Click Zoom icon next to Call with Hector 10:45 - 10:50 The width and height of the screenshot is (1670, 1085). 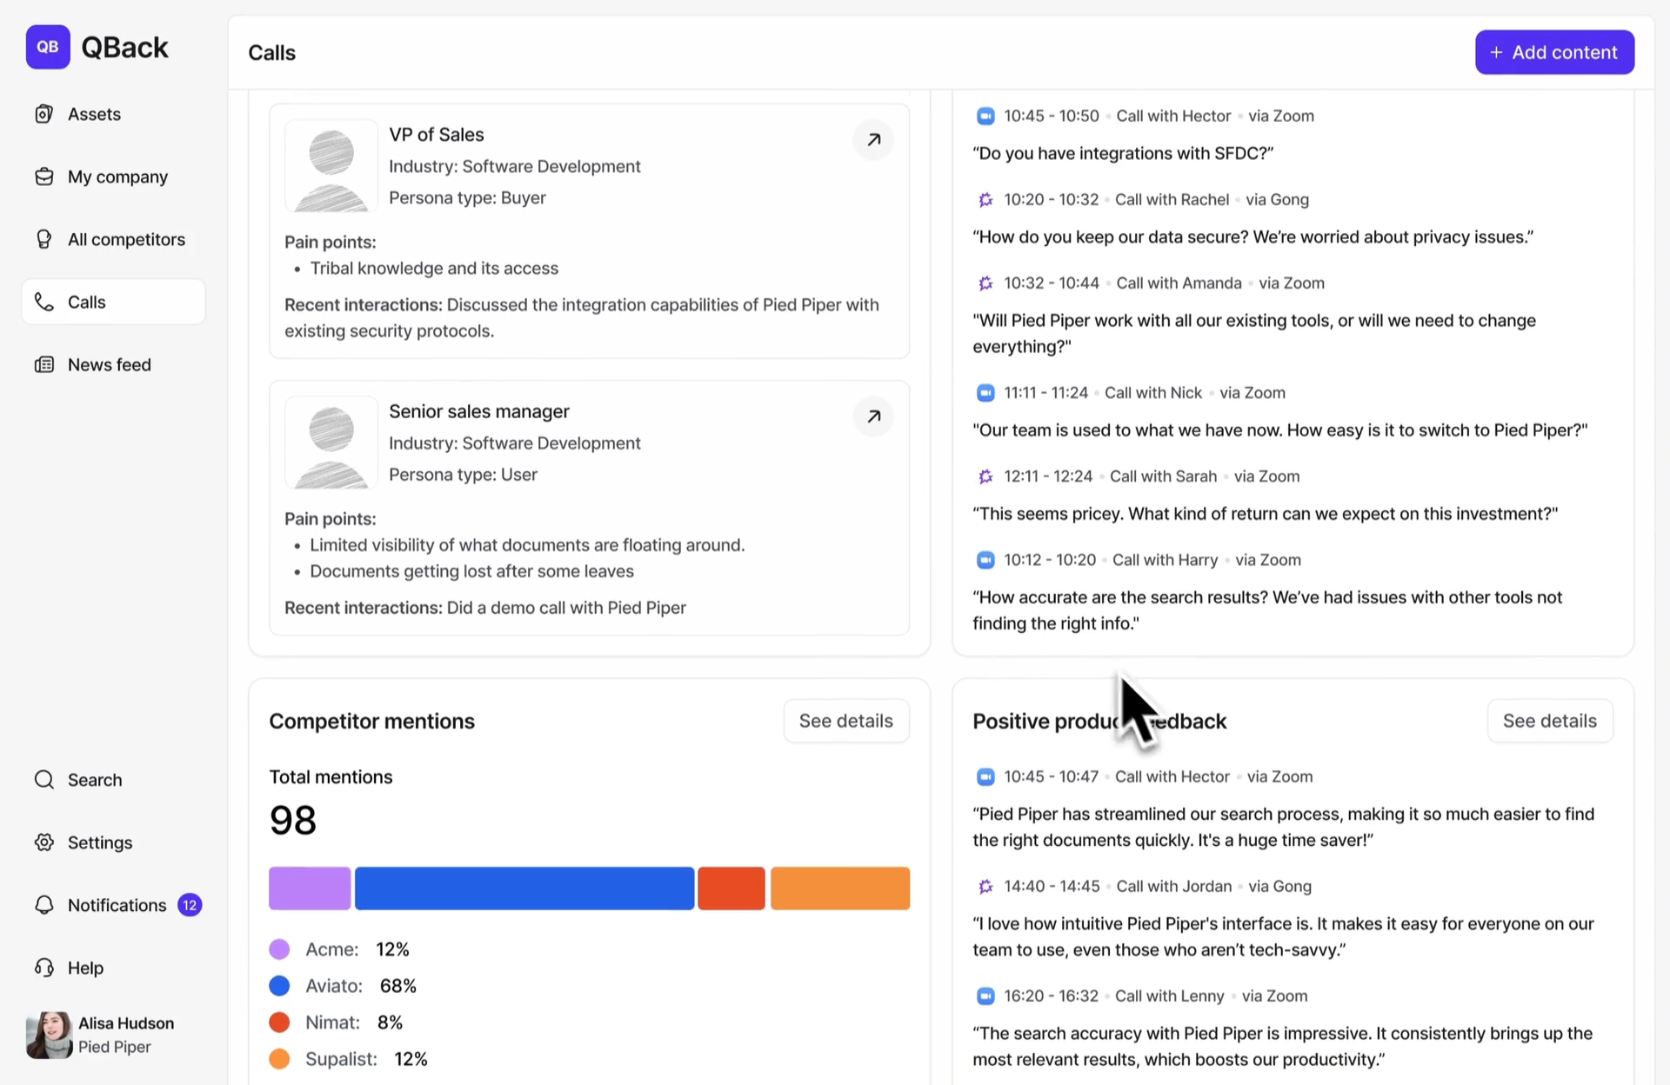click(x=985, y=116)
